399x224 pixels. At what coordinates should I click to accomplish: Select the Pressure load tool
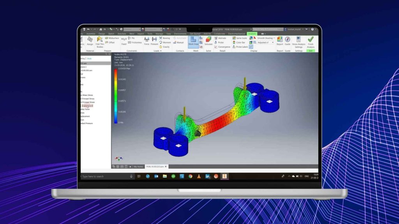point(154,41)
